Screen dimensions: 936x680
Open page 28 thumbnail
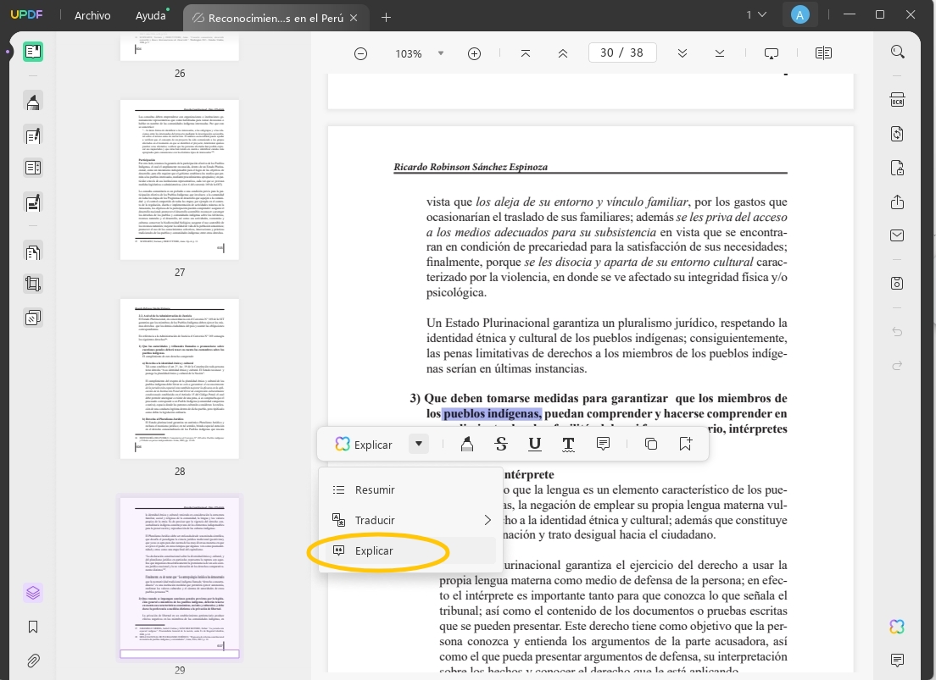point(180,379)
